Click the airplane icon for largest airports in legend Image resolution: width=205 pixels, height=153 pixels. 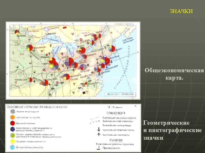pyautogui.click(x=99, y=134)
